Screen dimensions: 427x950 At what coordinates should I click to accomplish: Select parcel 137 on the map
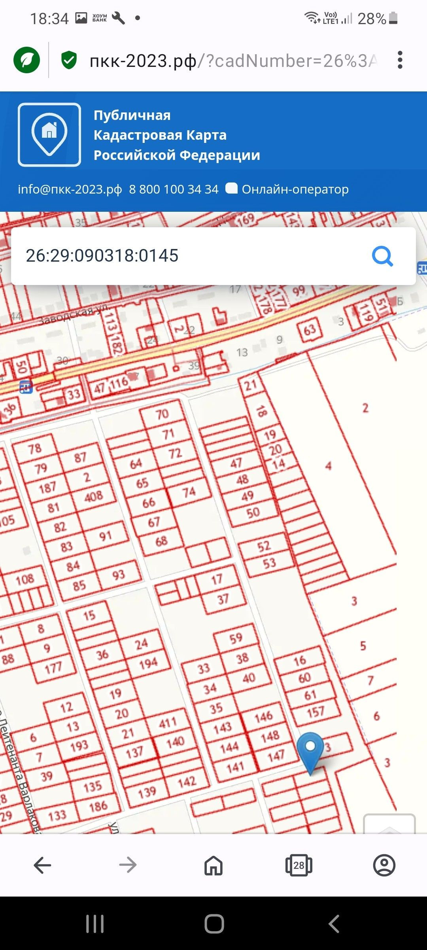pyautogui.click(x=134, y=752)
